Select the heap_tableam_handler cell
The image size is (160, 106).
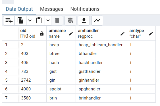coord(101,45)
